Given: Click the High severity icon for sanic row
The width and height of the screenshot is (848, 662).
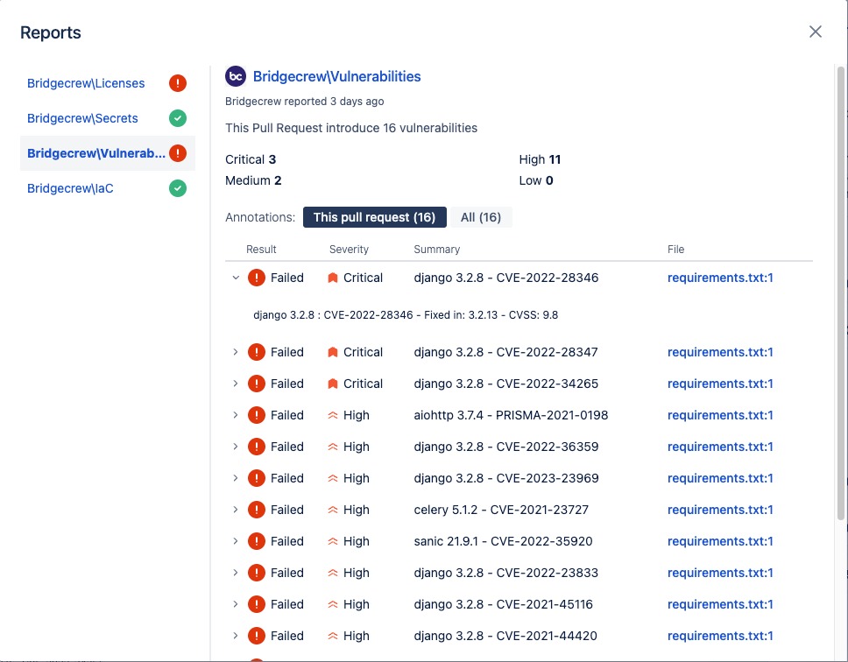Looking at the screenshot, I should 333,541.
